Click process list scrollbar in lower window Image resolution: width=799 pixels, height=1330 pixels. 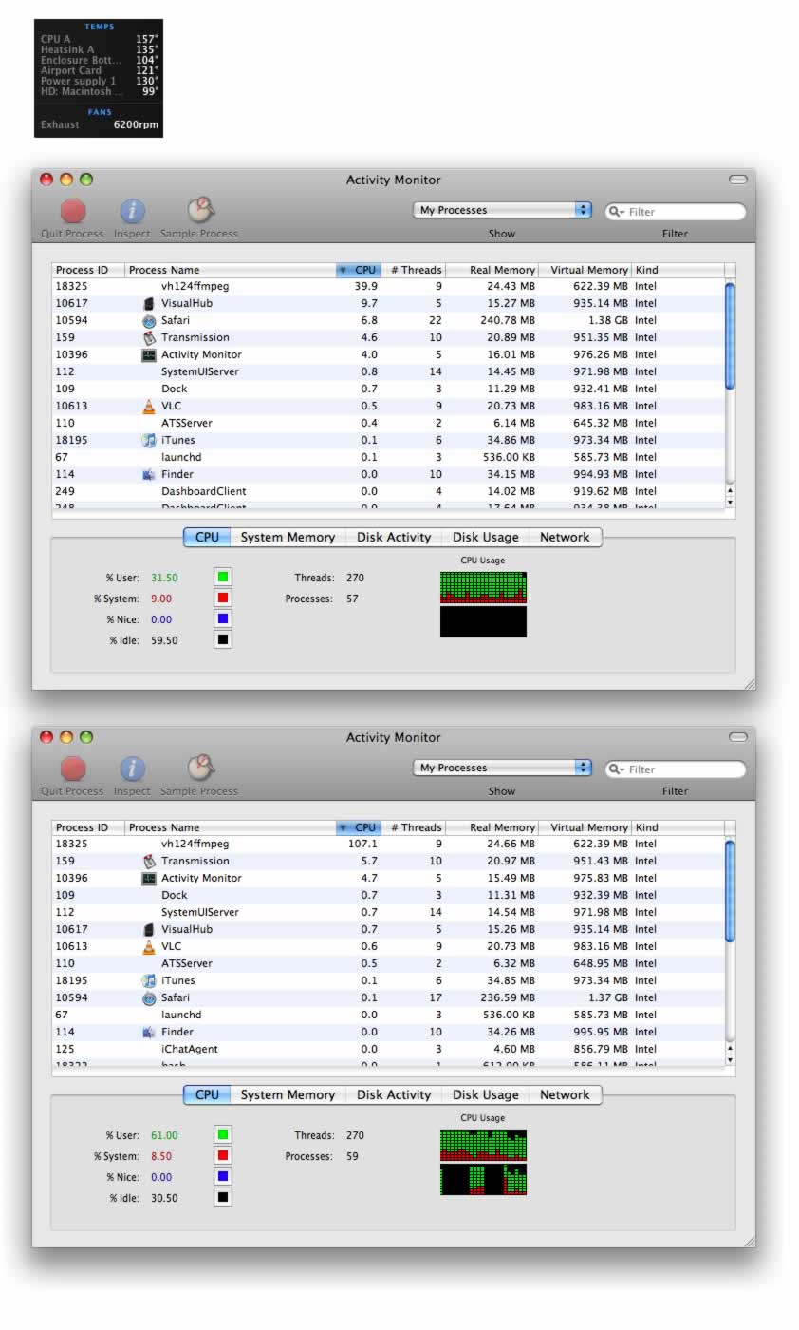point(730,890)
